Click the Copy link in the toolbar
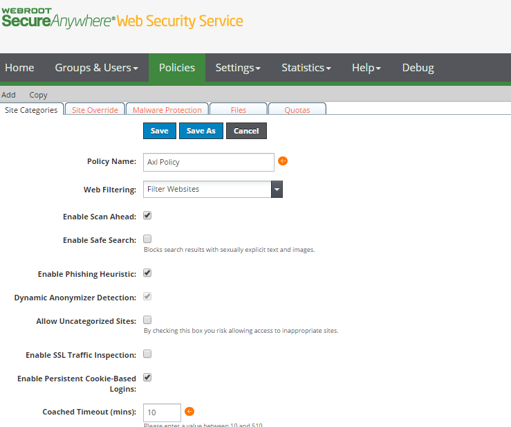Image resolution: width=511 pixels, height=427 pixels. pos(38,95)
